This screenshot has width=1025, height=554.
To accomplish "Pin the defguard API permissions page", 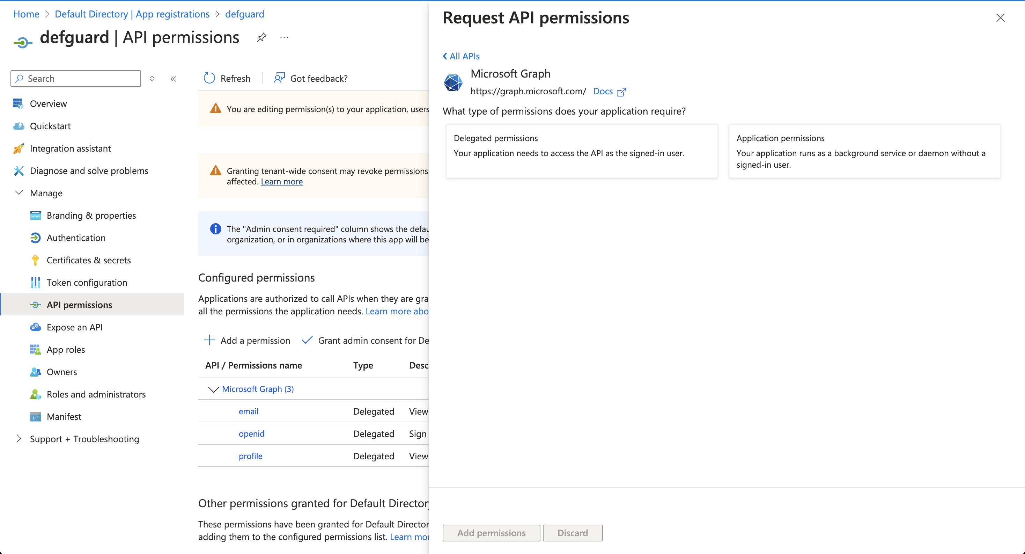I will pos(261,37).
